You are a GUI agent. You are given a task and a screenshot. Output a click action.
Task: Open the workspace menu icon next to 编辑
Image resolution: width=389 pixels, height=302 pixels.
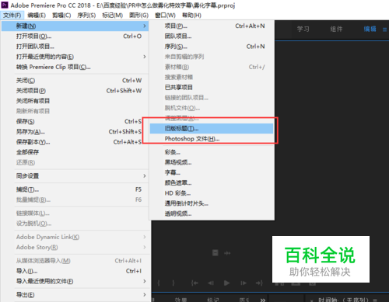point(384,30)
